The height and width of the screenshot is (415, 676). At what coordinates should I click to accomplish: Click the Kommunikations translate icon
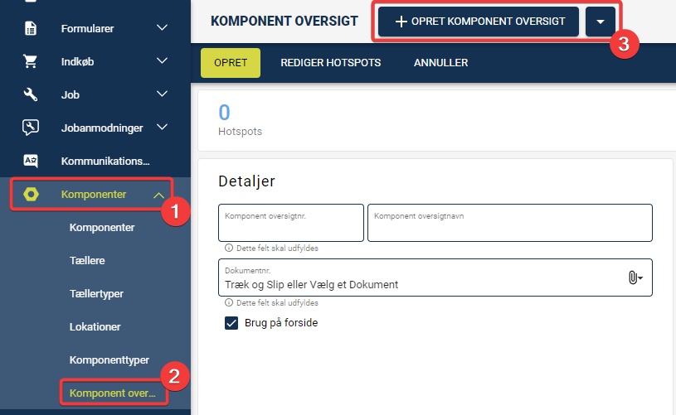click(x=31, y=161)
